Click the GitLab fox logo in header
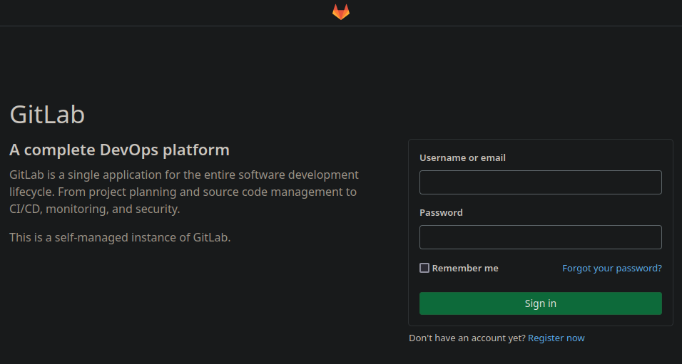The image size is (682, 364). coord(341,12)
